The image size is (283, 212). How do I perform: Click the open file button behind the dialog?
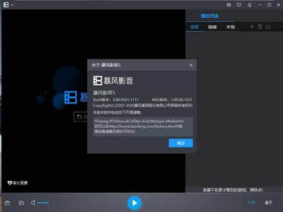81,117
